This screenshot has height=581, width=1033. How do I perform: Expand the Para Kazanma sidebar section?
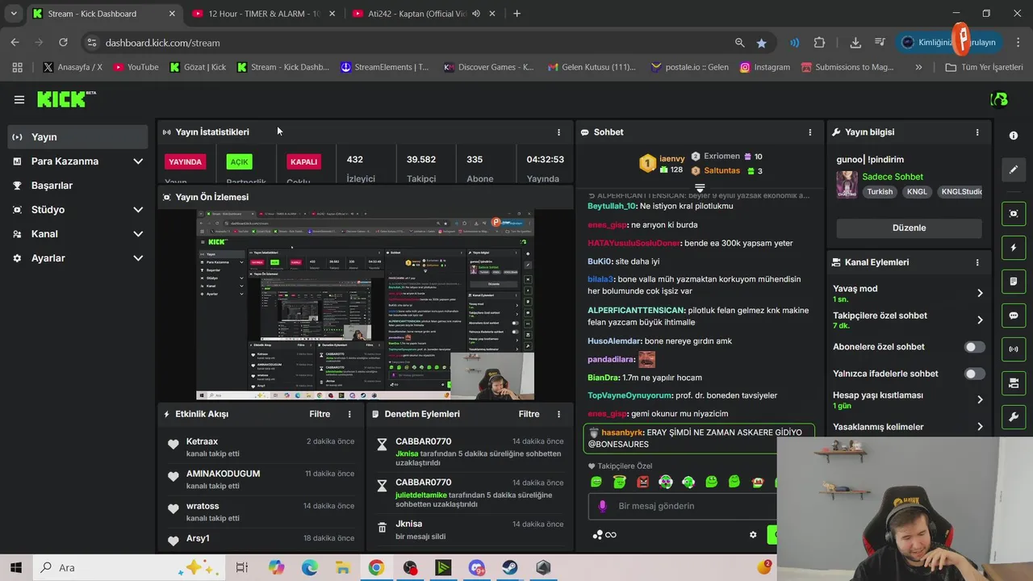click(138, 161)
